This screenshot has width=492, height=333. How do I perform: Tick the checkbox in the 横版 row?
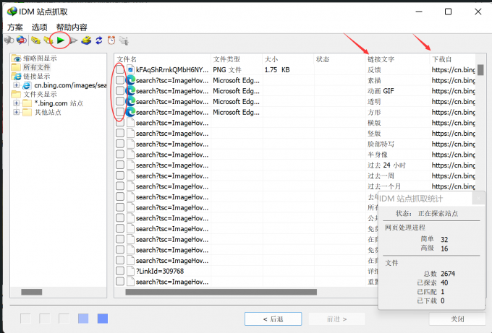(120, 123)
